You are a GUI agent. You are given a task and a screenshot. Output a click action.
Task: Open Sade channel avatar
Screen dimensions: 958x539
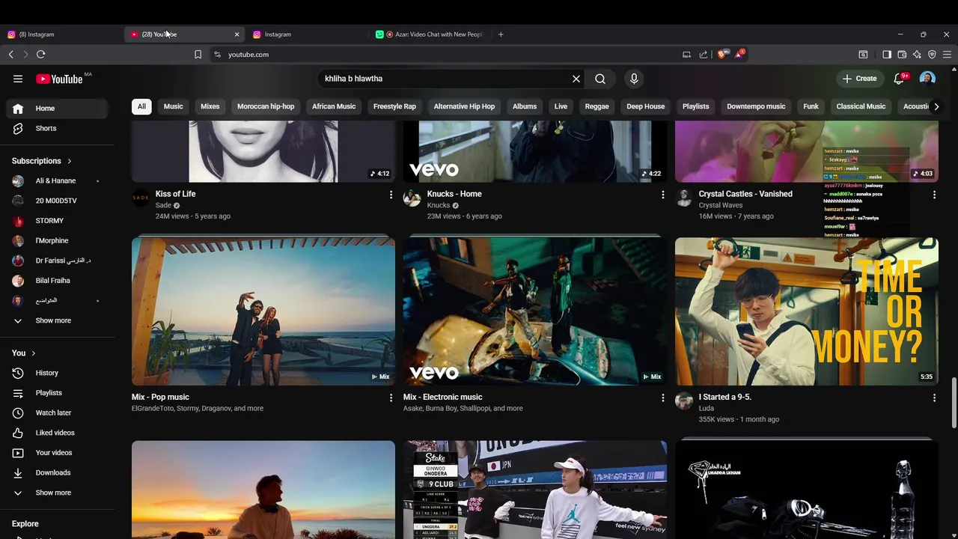(141, 198)
